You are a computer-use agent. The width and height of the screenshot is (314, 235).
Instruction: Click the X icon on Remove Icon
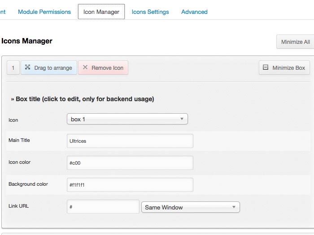[85, 68]
